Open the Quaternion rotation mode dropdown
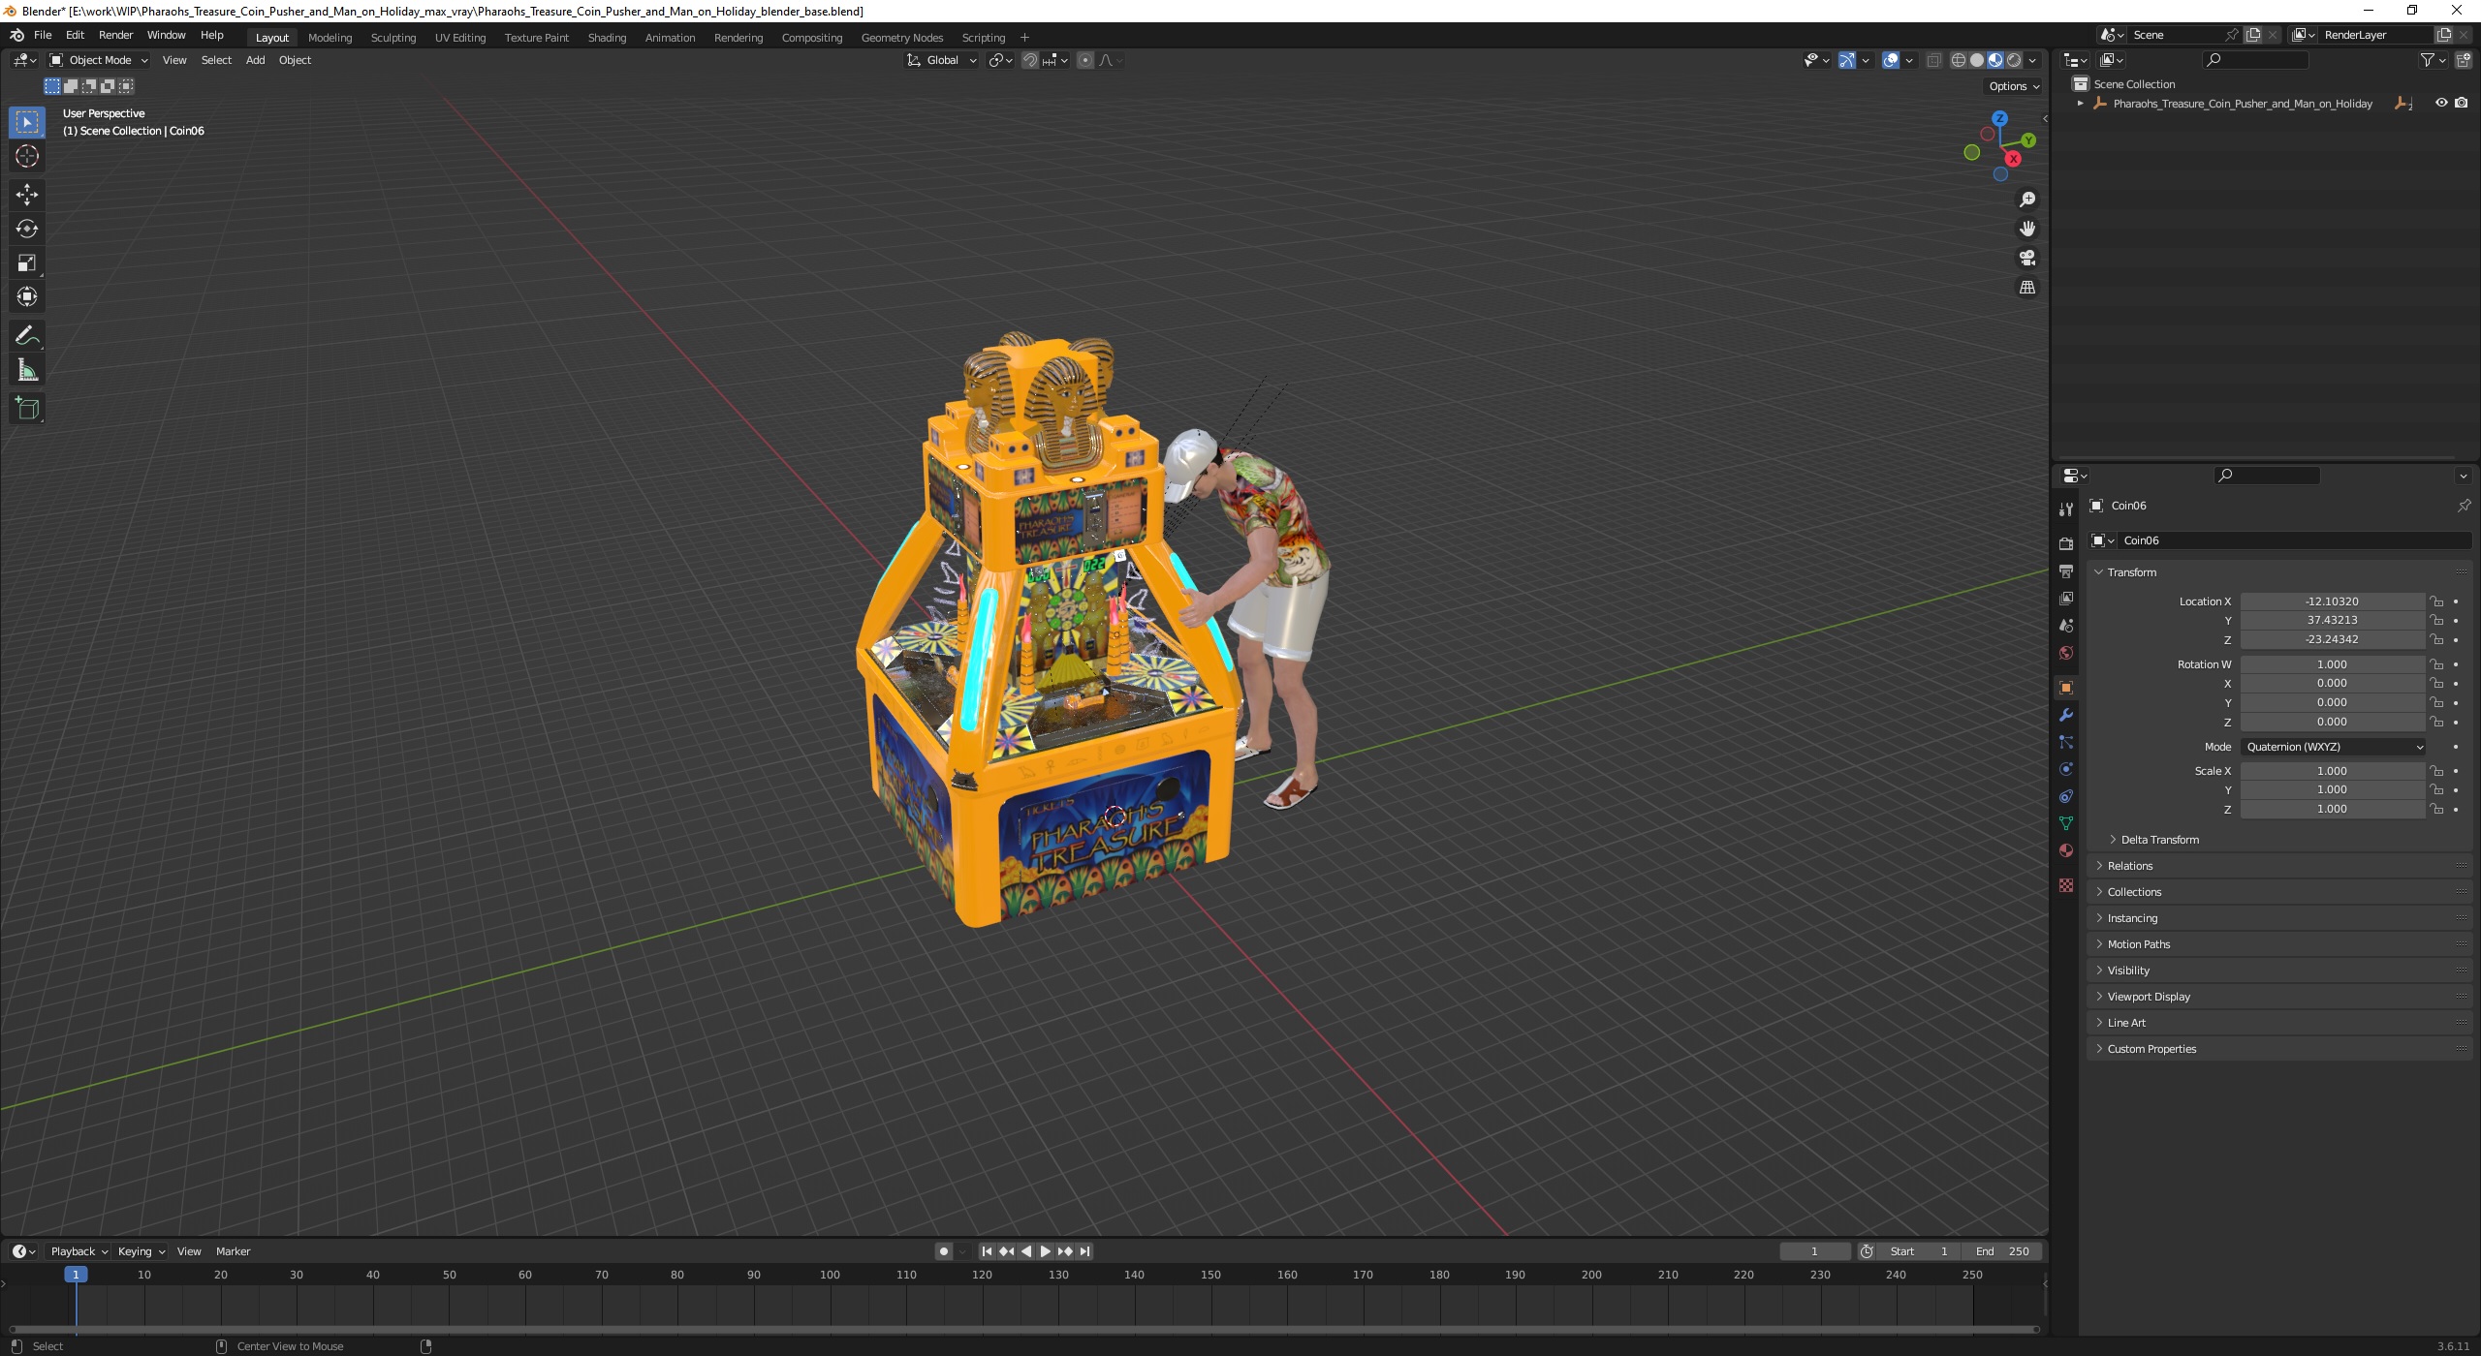The width and height of the screenshot is (2481, 1356). tap(2334, 747)
